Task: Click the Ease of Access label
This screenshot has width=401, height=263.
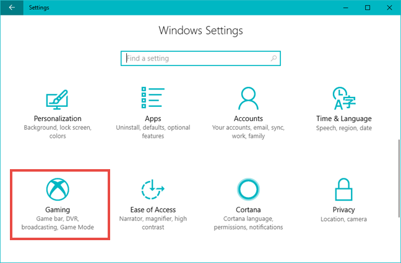Action: pos(153,210)
